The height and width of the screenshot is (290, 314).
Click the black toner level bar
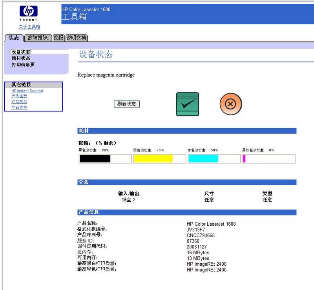point(105,159)
